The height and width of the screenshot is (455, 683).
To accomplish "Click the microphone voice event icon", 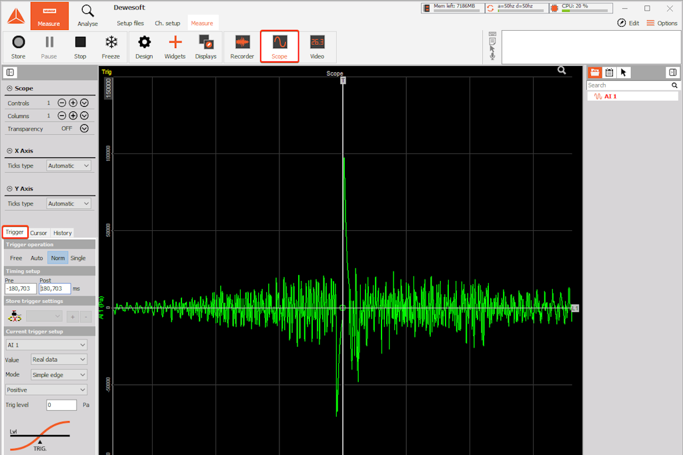I will 492,56.
